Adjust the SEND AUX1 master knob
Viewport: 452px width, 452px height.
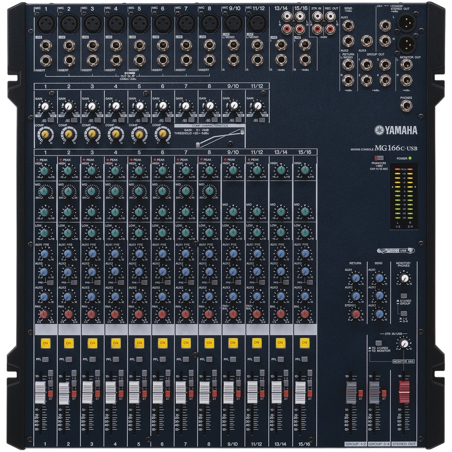coord(380,278)
